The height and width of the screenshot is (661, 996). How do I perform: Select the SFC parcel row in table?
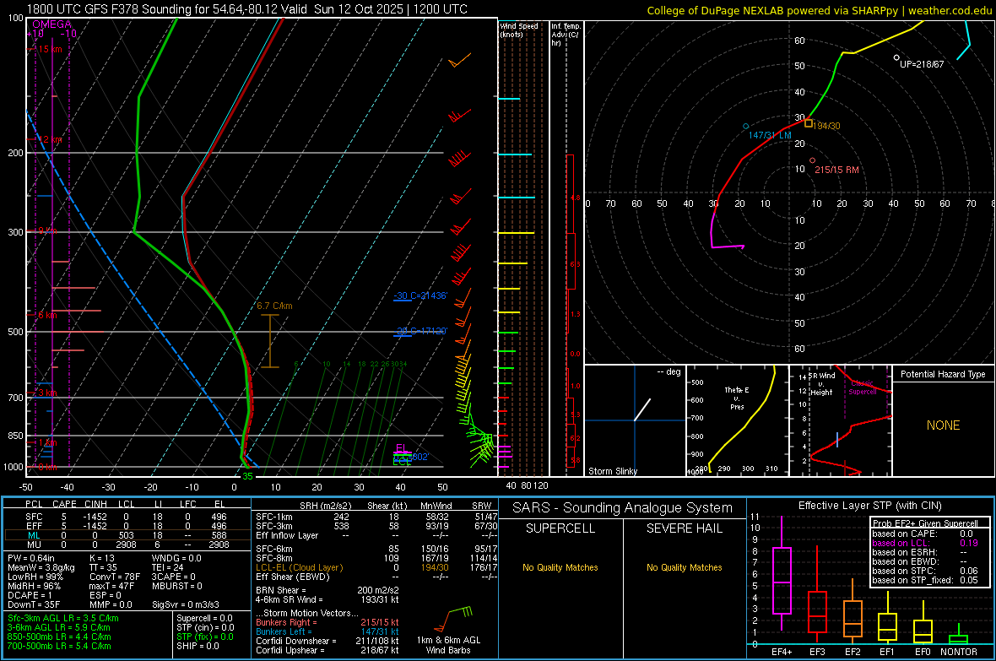127,517
